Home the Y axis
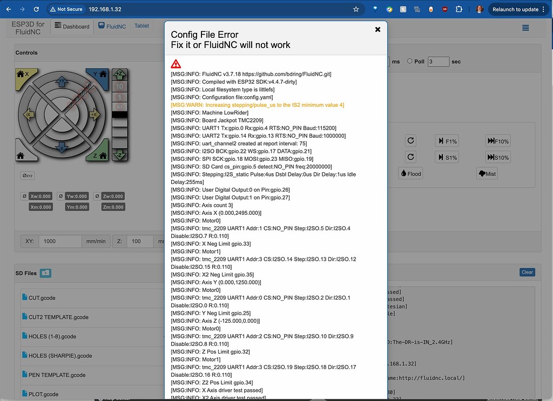The image size is (553, 401). coord(99,76)
